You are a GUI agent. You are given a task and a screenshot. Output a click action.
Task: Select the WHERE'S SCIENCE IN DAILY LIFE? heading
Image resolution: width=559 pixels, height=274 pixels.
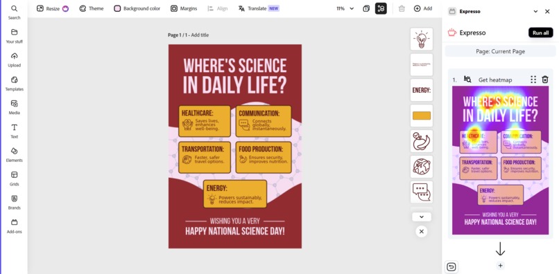(234, 75)
